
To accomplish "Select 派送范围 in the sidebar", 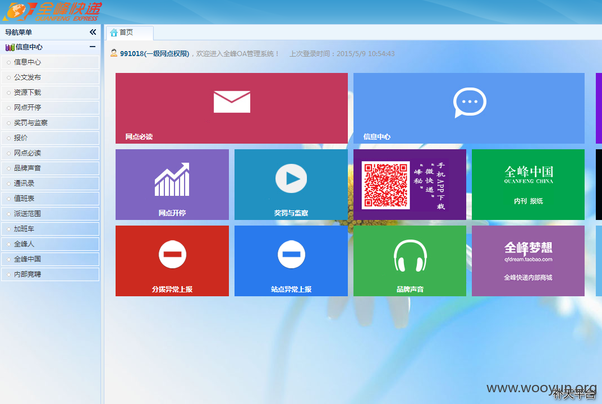I will tap(50, 214).
